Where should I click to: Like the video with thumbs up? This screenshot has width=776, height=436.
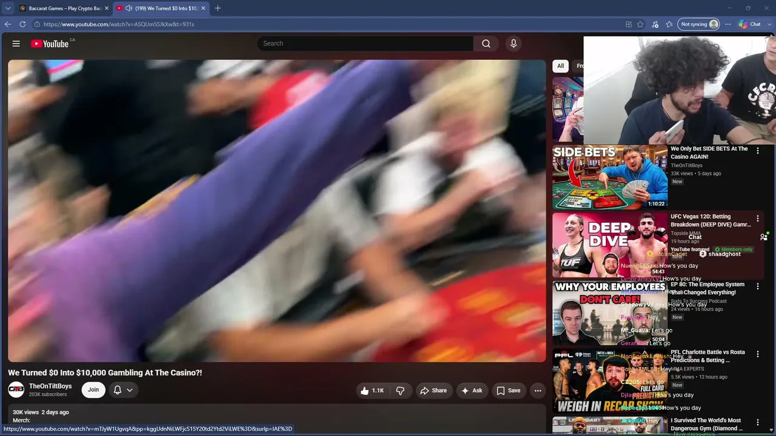coord(372,391)
